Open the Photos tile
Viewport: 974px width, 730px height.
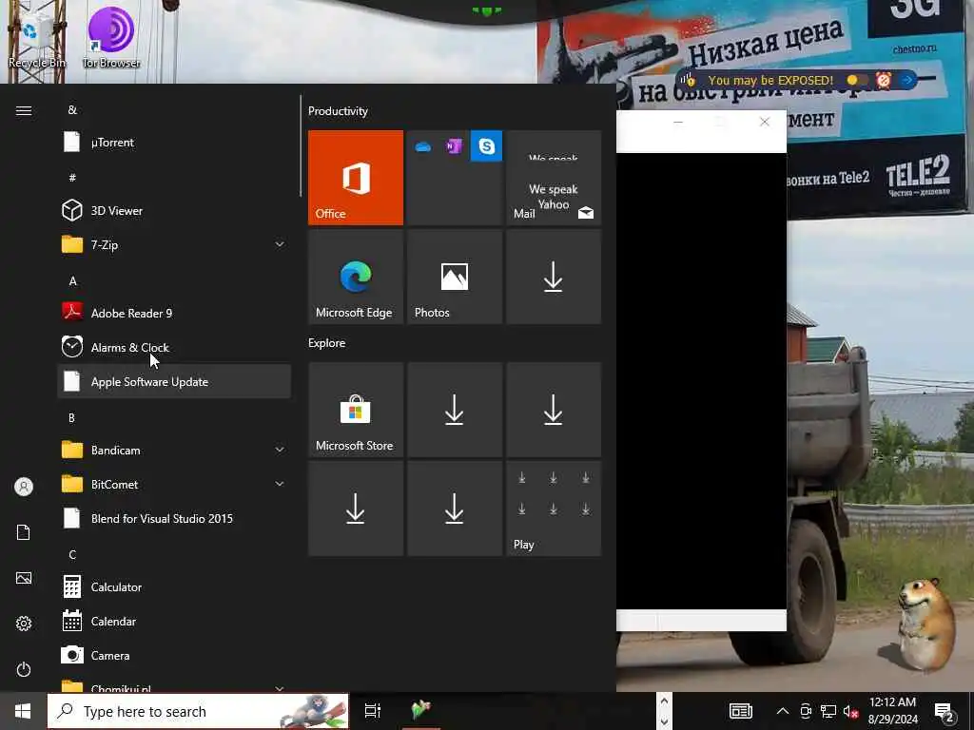454,277
